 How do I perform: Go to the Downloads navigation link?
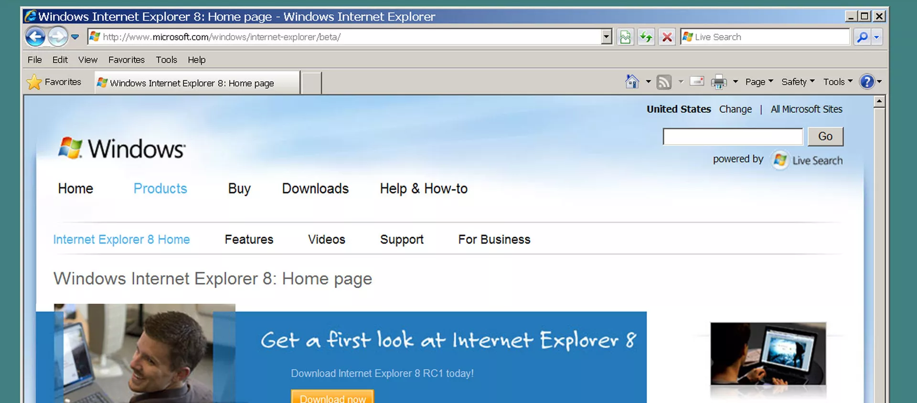coord(315,189)
